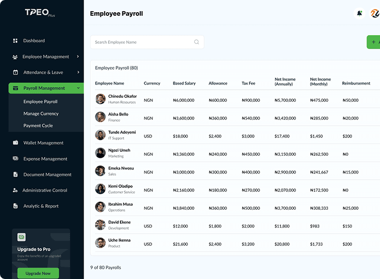Click the Administrative Control user icon
The height and width of the screenshot is (279, 380).
coord(15,190)
